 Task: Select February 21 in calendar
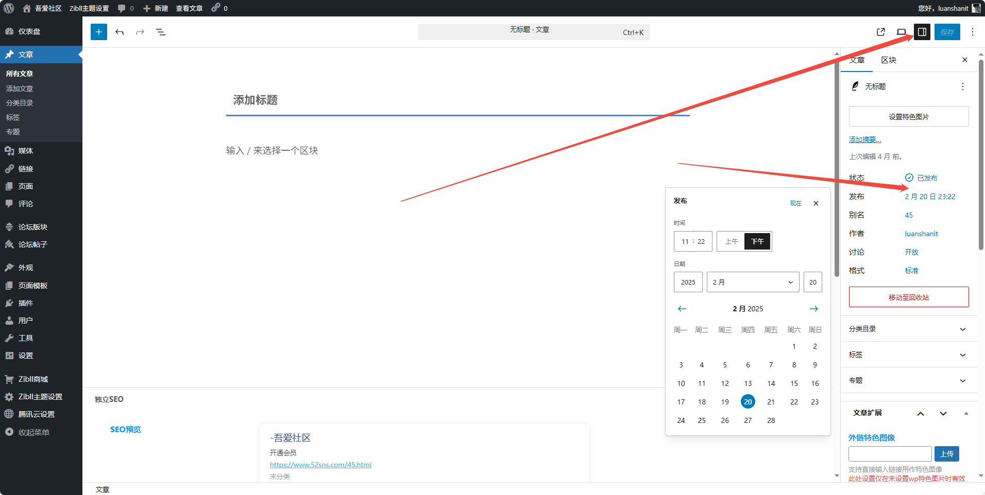point(771,402)
